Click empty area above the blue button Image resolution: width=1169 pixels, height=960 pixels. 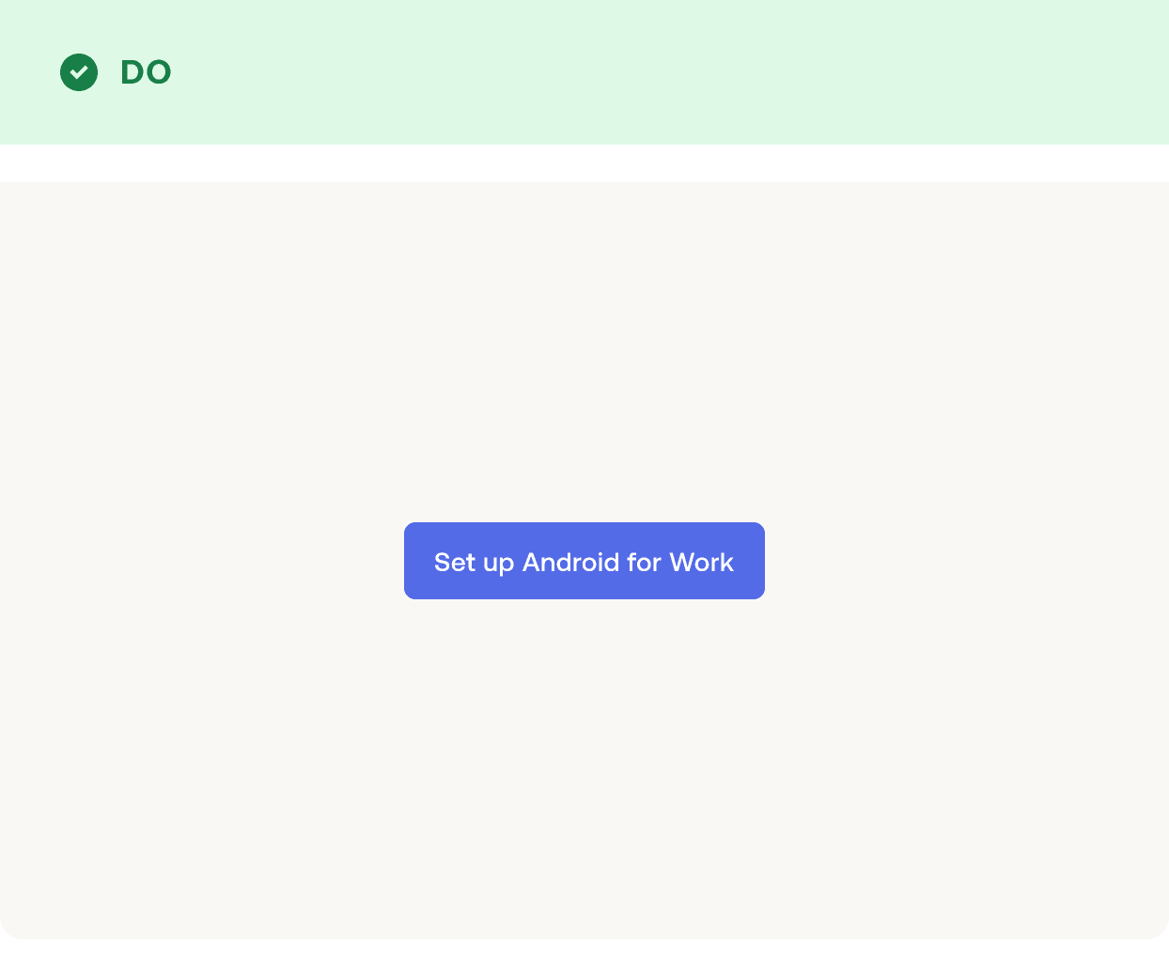pos(584,352)
